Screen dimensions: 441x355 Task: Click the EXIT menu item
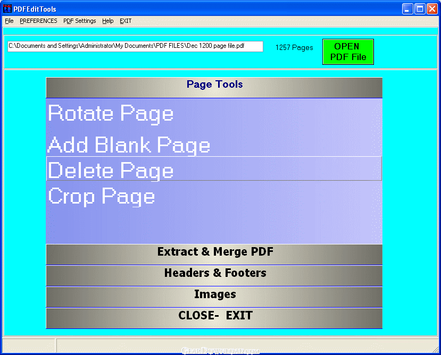click(x=126, y=21)
